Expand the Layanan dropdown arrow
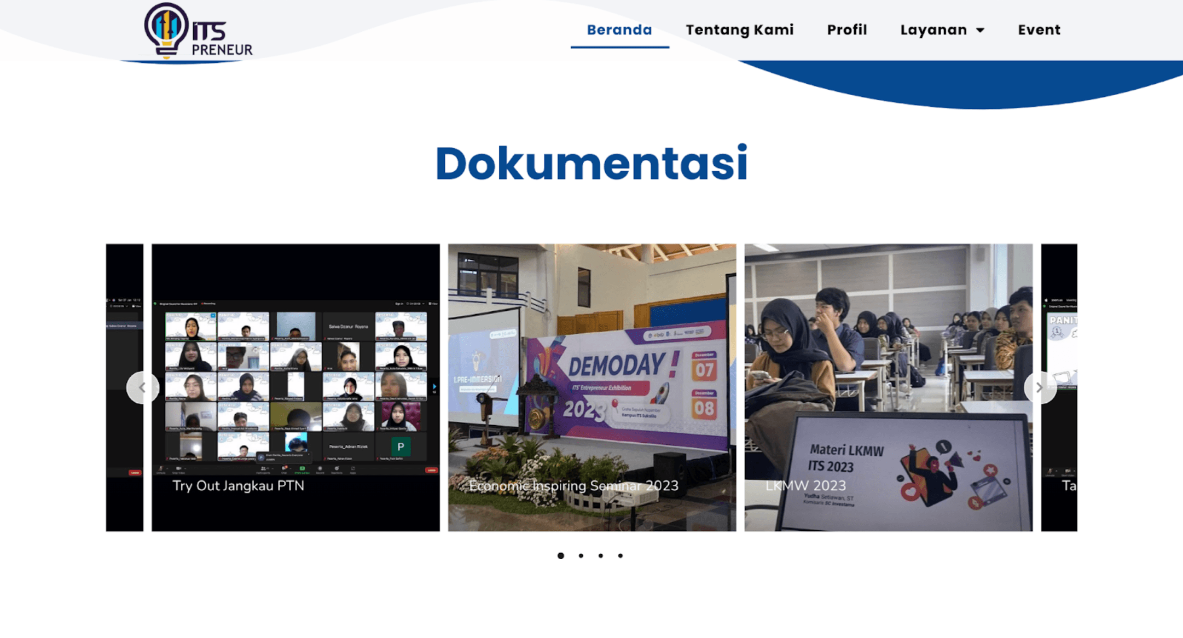Screen dimensions: 1183x638 click(x=981, y=30)
